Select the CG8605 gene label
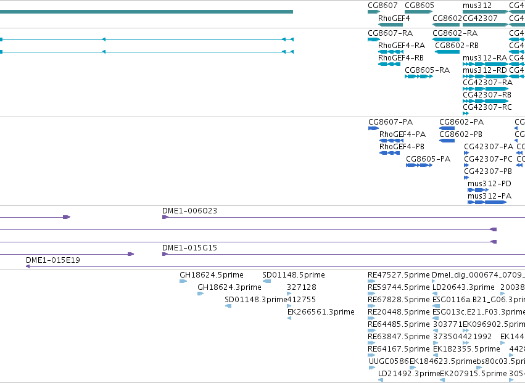The width and height of the screenshot is (525, 383). (419, 6)
